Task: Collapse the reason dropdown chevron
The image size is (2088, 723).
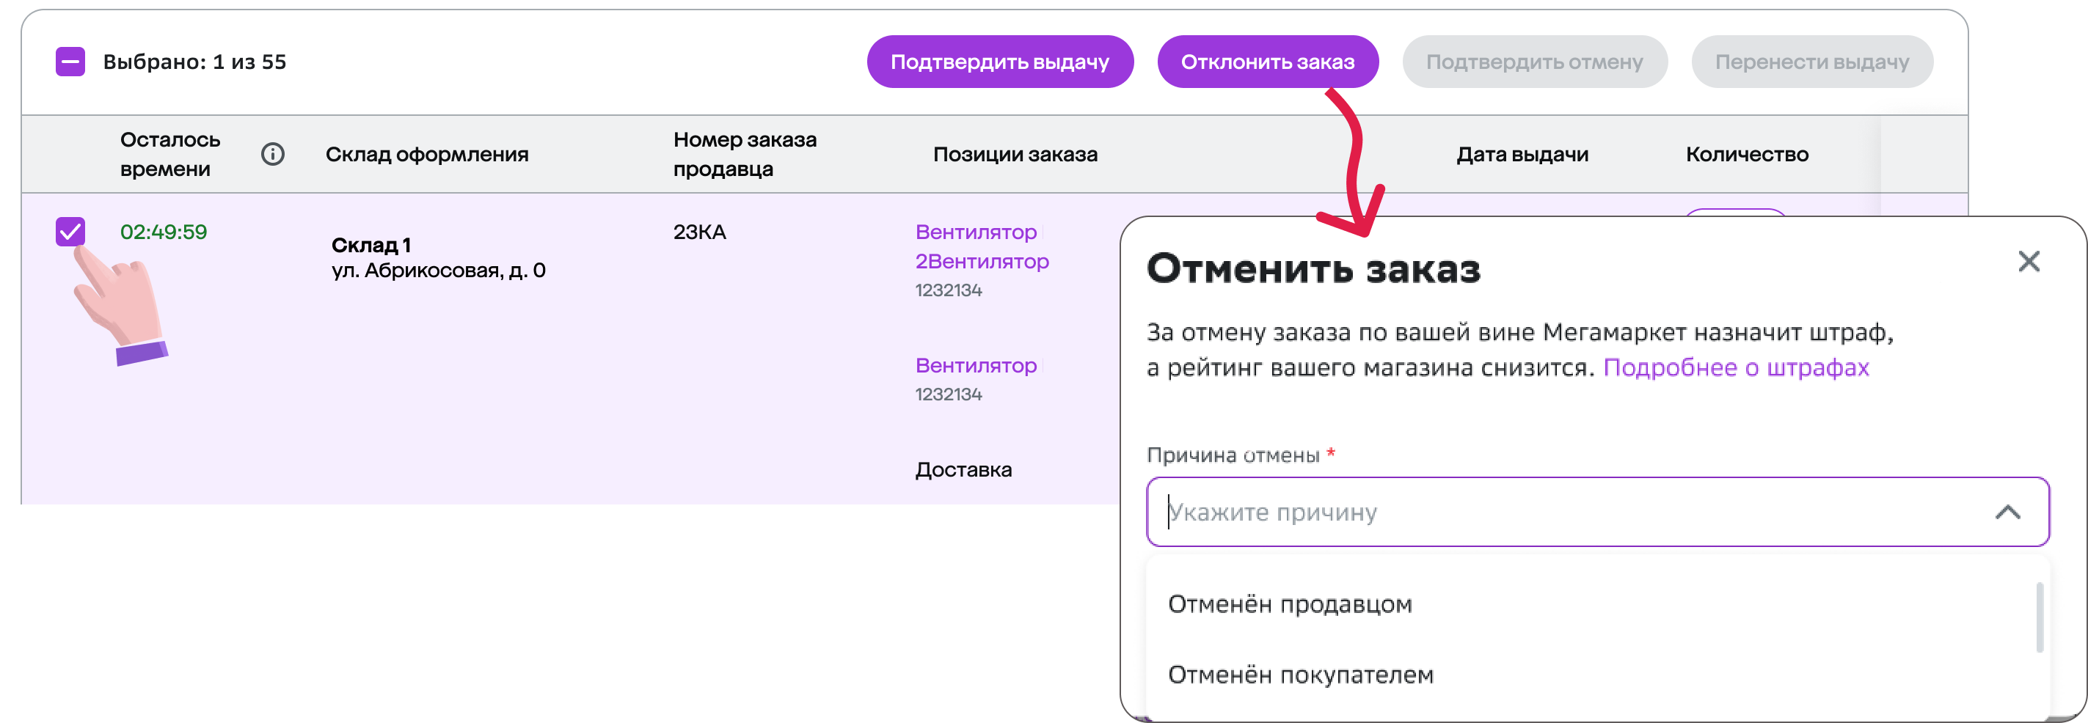Action: [x=2008, y=513]
